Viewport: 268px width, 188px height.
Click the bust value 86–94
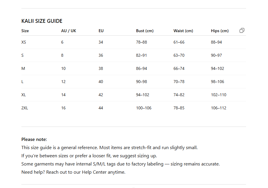pos(142,68)
